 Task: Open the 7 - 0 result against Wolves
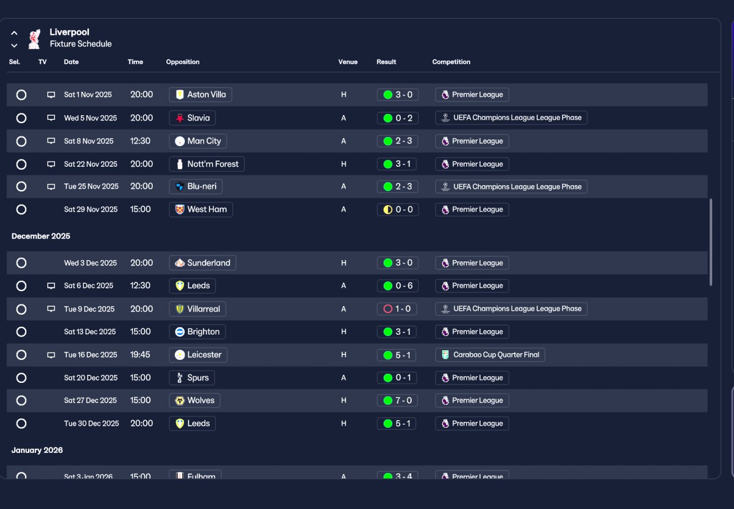[x=397, y=401]
